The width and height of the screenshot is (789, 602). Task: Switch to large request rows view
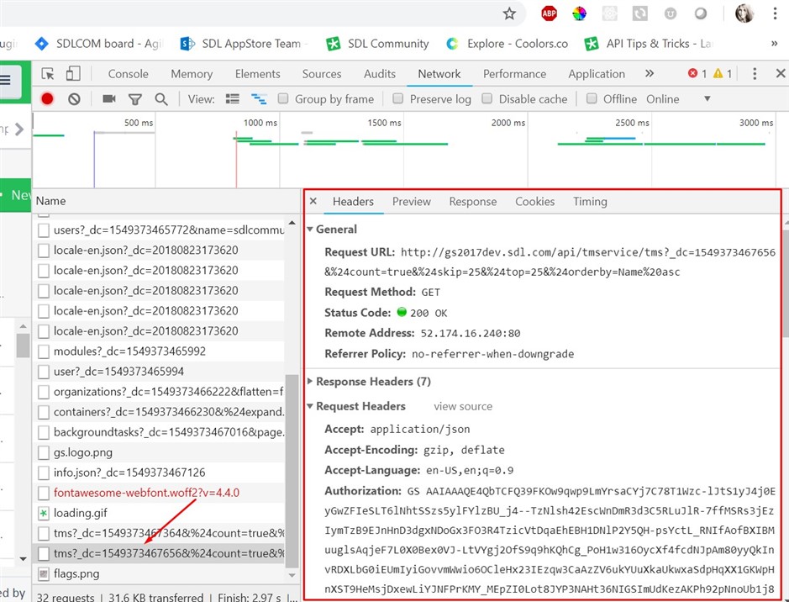(x=233, y=98)
